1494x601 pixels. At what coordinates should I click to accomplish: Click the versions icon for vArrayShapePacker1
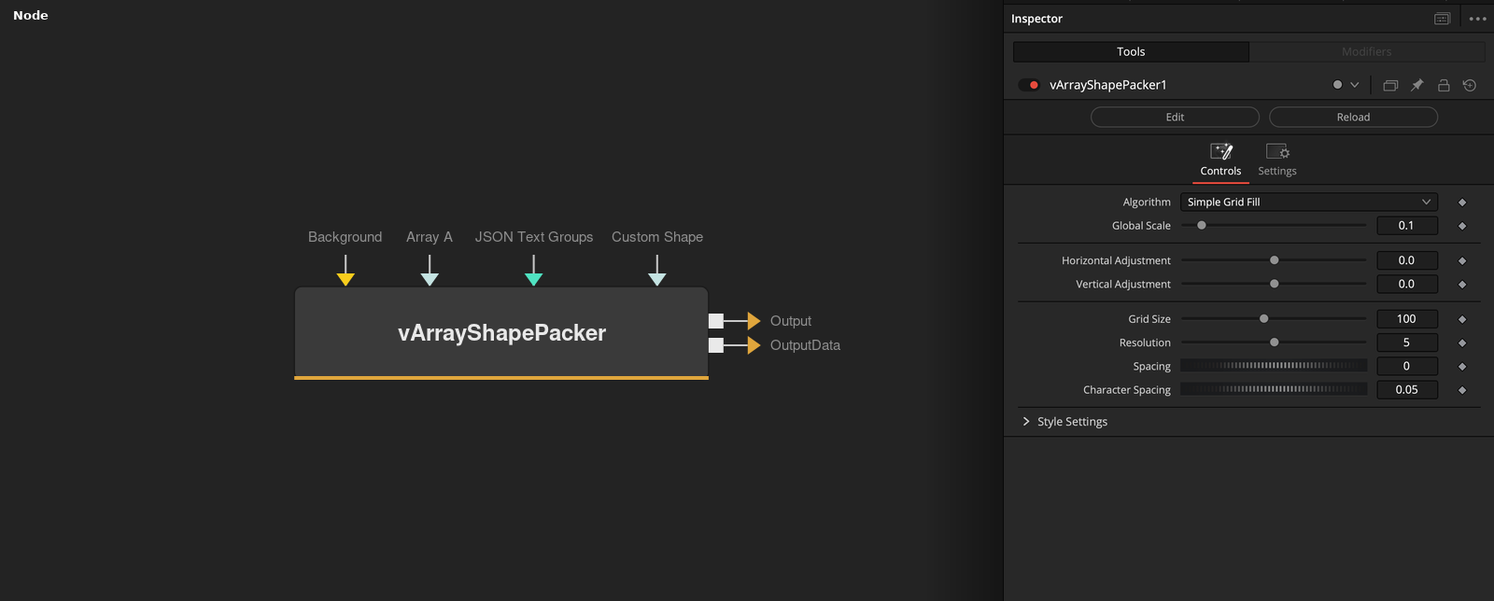(x=1390, y=85)
